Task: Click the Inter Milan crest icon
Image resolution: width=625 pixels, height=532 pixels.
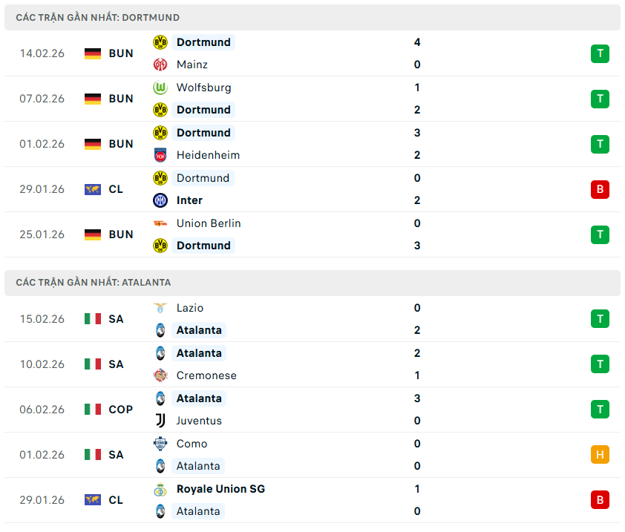Action: click(x=160, y=200)
